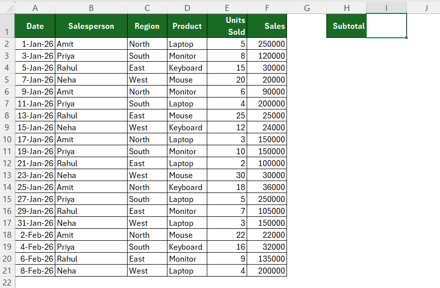Select West in the 7-Jan-26 row

147,80
